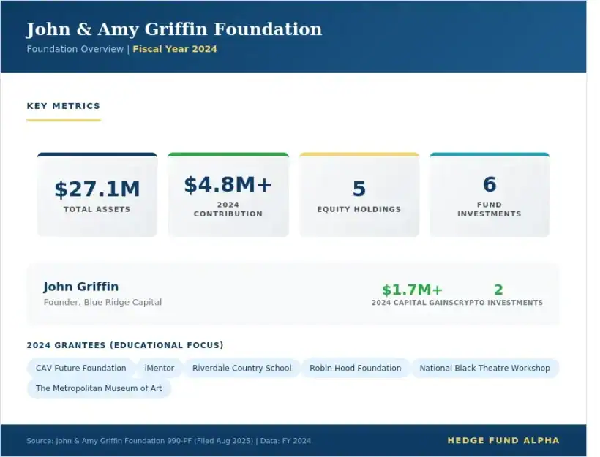The height and width of the screenshot is (457, 600).
Task: Click the CAV Future Foundation grantee tag
Action: point(81,368)
